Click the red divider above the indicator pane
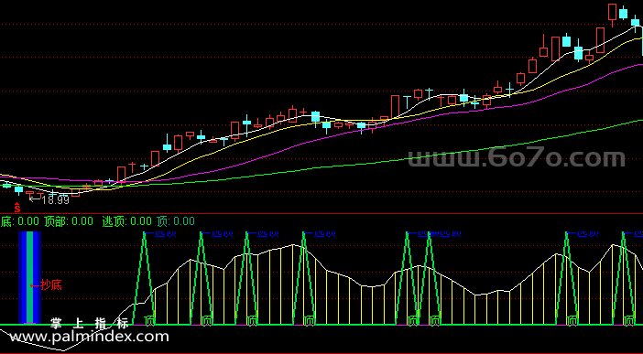 pos(321,213)
